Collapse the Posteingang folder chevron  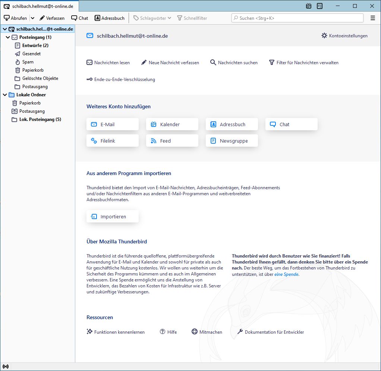tap(8, 37)
